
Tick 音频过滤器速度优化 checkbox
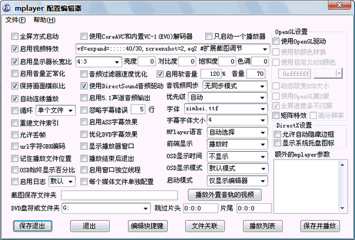pos(84,74)
